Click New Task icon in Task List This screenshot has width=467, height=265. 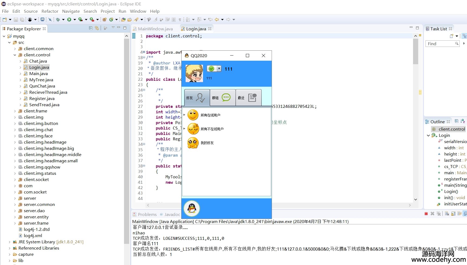pos(452,36)
